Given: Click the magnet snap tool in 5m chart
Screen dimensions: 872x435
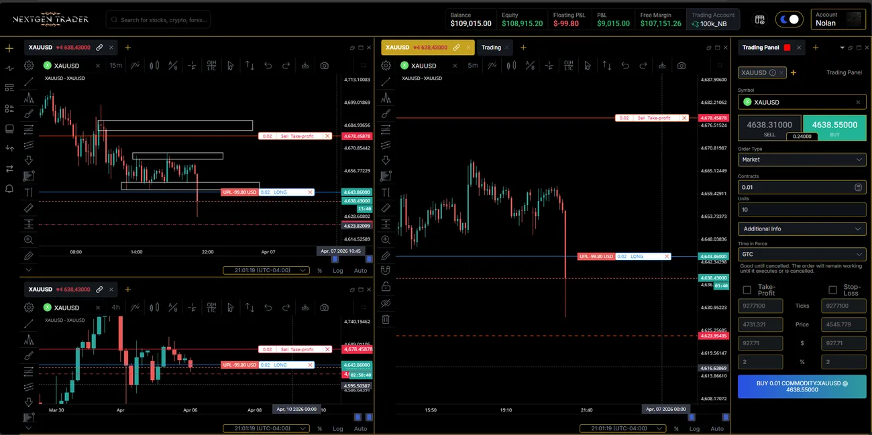Looking at the screenshot, I should pyautogui.click(x=386, y=271).
